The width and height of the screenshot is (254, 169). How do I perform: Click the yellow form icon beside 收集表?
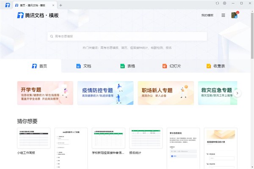tap(209, 66)
